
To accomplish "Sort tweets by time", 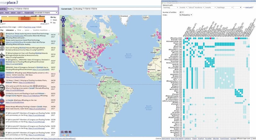I will click(x=19, y=30).
